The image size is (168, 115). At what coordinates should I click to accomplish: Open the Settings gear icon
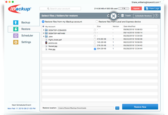point(16,42)
